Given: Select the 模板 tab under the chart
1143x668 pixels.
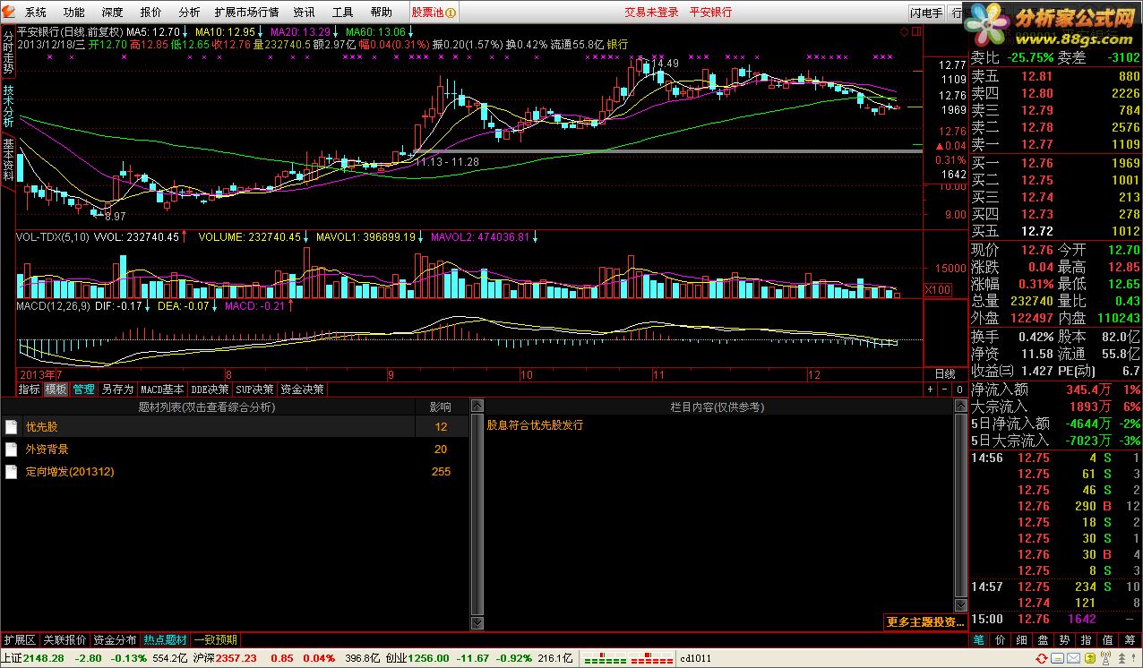Looking at the screenshot, I should click(56, 390).
